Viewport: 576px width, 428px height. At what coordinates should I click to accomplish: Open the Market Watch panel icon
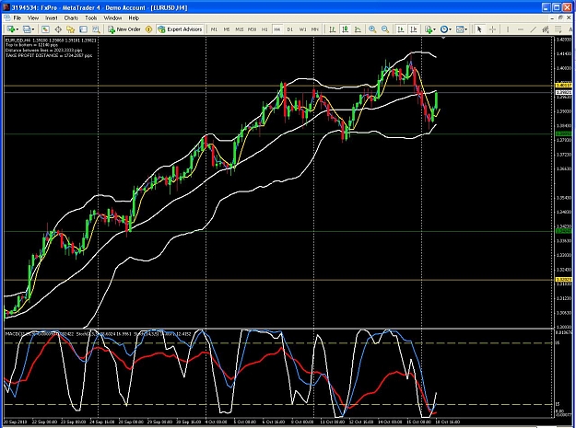coord(45,29)
